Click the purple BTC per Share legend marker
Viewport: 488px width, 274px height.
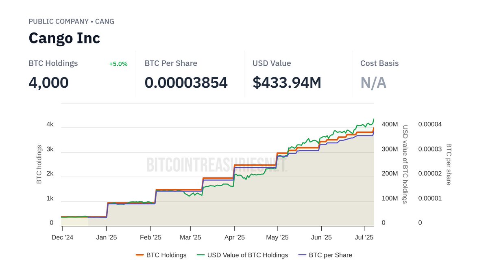click(x=303, y=255)
